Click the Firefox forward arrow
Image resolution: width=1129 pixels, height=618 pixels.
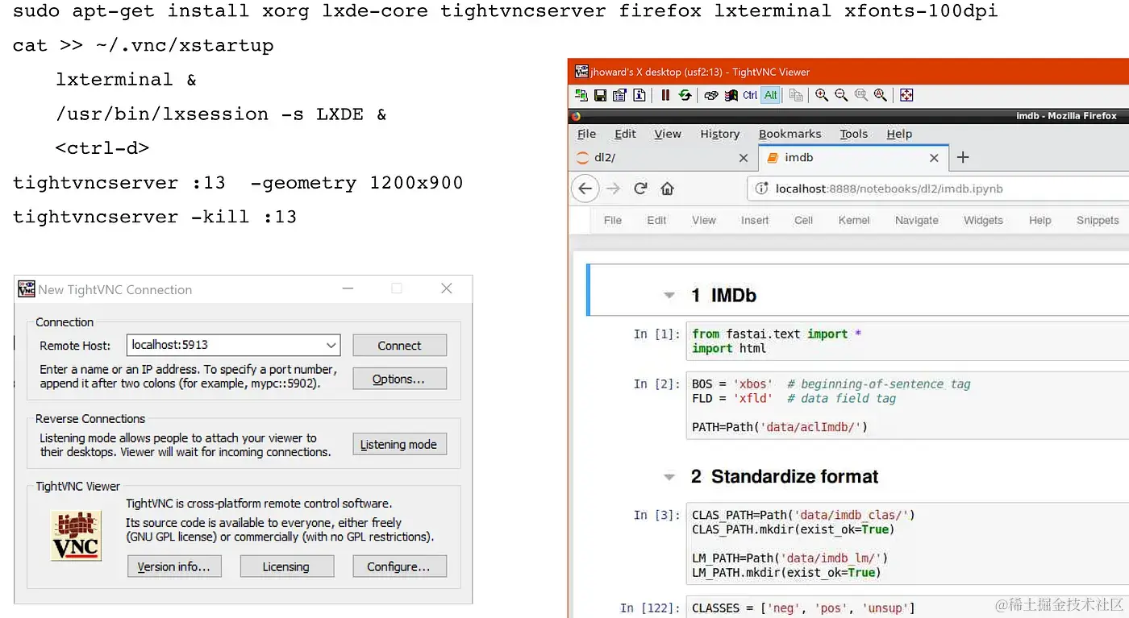[x=614, y=189]
